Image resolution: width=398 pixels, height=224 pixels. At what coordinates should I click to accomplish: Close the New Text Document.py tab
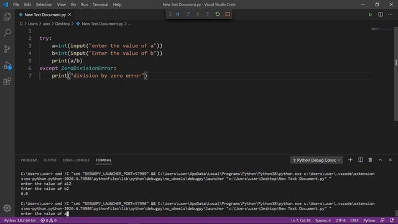click(70, 15)
